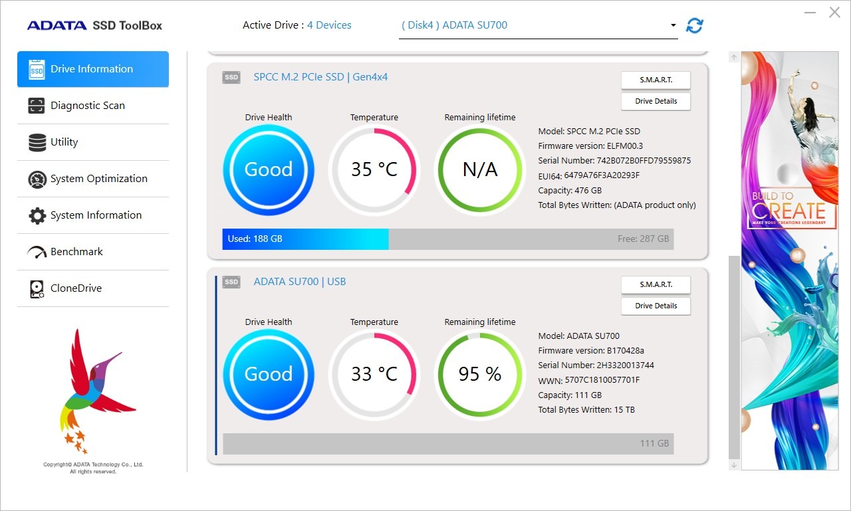Close the SSD ToolBox window
Image resolution: width=851 pixels, height=511 pixels.
pyautogui.click(x=834, y=13)
